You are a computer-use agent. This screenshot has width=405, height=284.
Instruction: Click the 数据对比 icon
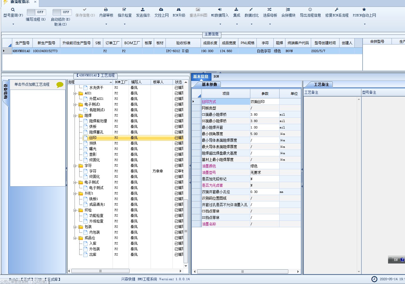251,10
